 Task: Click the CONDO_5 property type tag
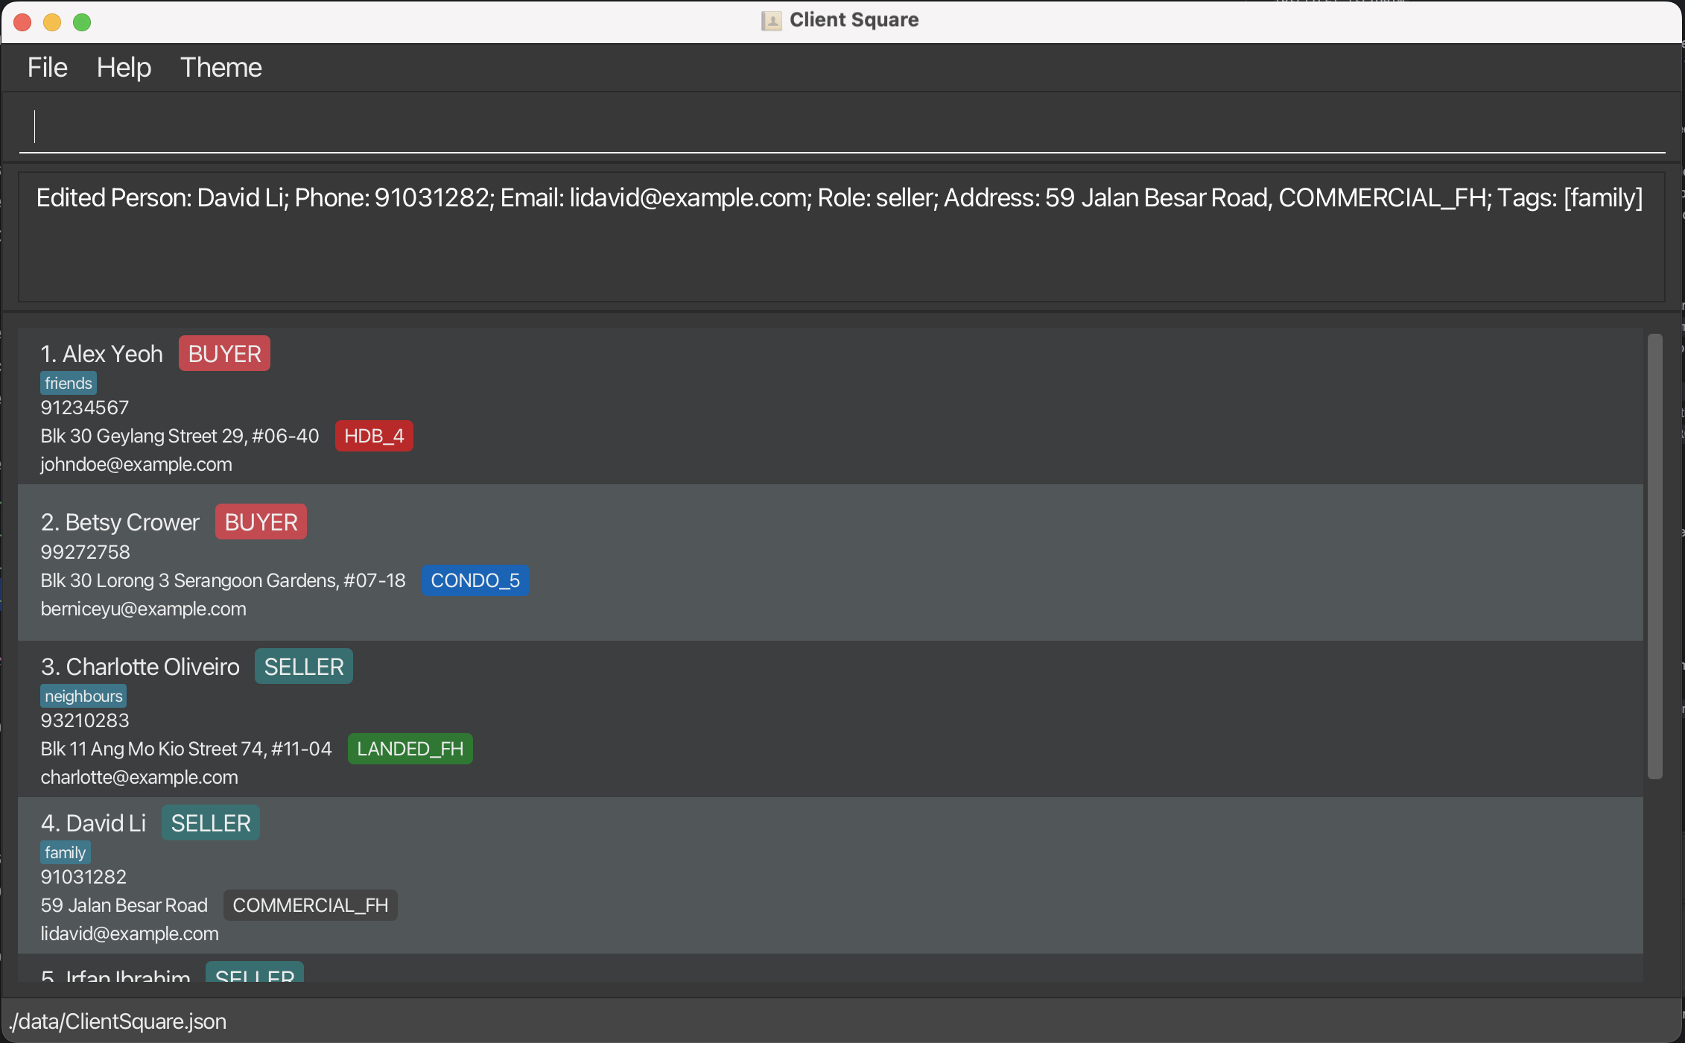[x=475, y=580]
